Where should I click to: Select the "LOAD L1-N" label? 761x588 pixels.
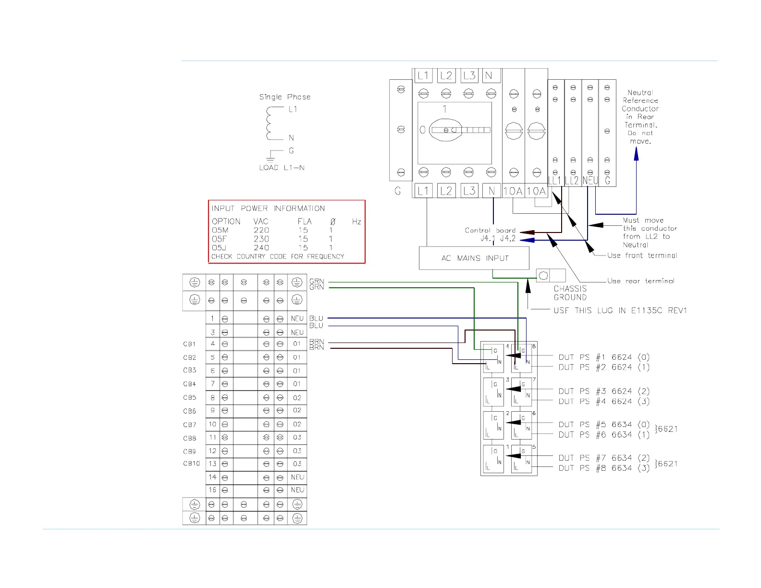[x=282, y=168]
